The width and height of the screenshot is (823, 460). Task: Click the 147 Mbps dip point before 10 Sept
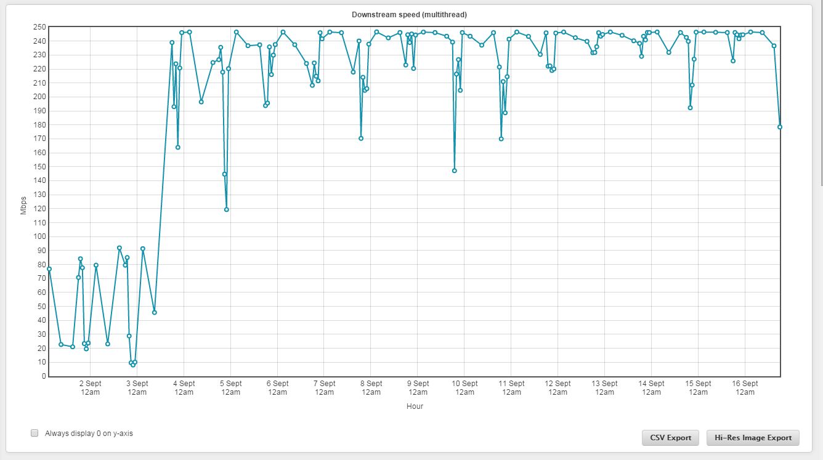coord(454,171)
